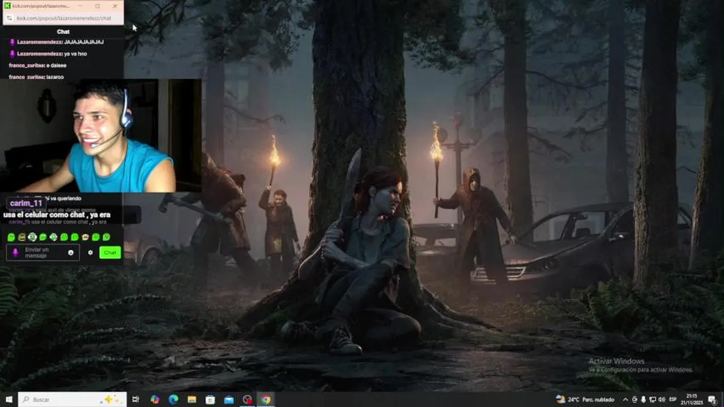The height and width of the screenshot is (407, 724).
Task: Open network settings tray icon
Action: click(652, 400)
